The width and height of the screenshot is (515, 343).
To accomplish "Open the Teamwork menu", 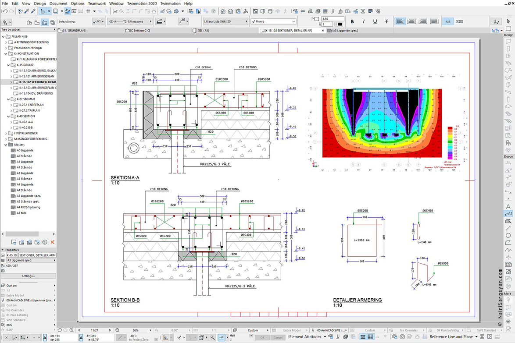I will pyautogui.click(x=97, y=3).
